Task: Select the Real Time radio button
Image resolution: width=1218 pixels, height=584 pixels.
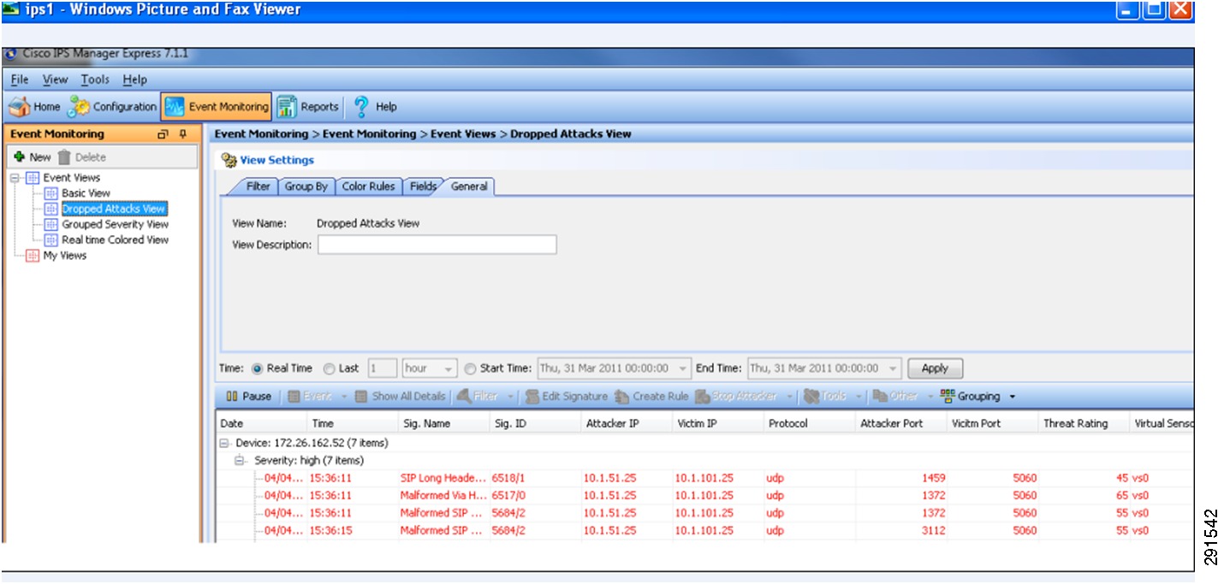Action: click(257, 369)
